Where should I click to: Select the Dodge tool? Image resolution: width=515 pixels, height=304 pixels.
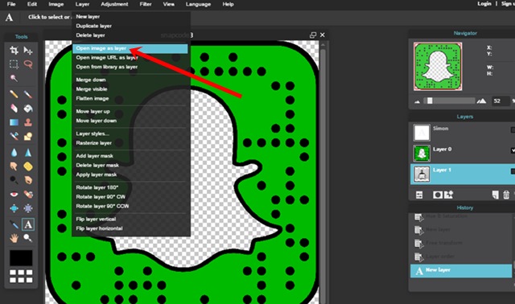(14, 180)
